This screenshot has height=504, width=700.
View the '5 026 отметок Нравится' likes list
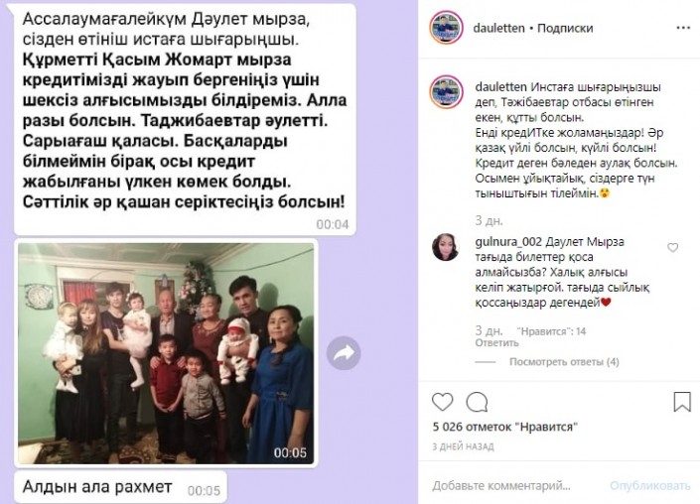pyautogui.click(x=505, y=427)
